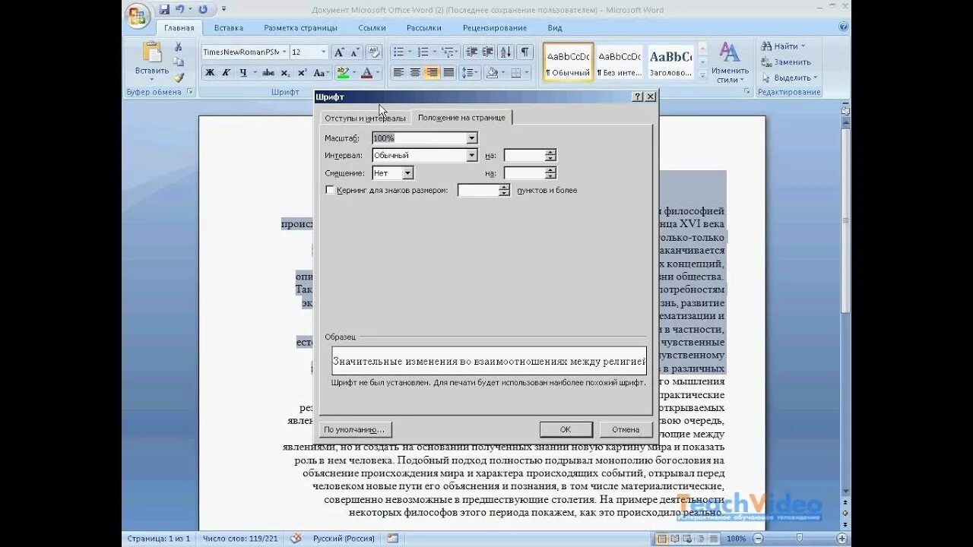Show paragraph marks (¶)
The width and height of the screenshot is (973, 547).
[x=525, y=52]
